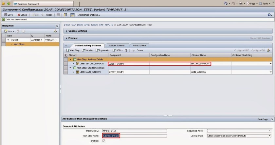
Task: Add a Substep to the schema
Action: click(x=88, y=50)
